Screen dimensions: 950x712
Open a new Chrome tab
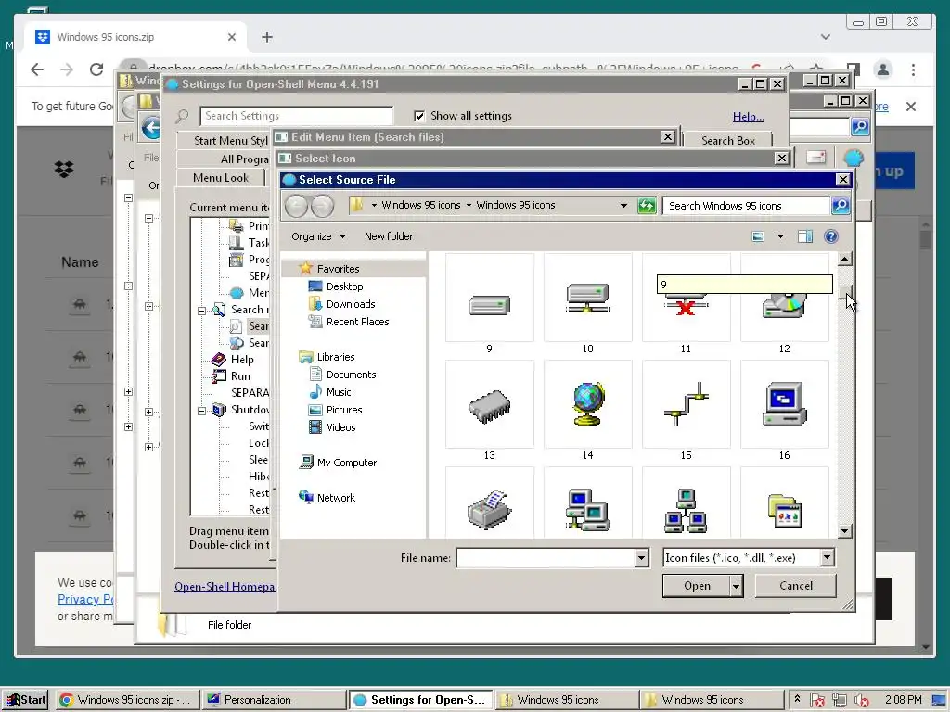coord(267,37)
